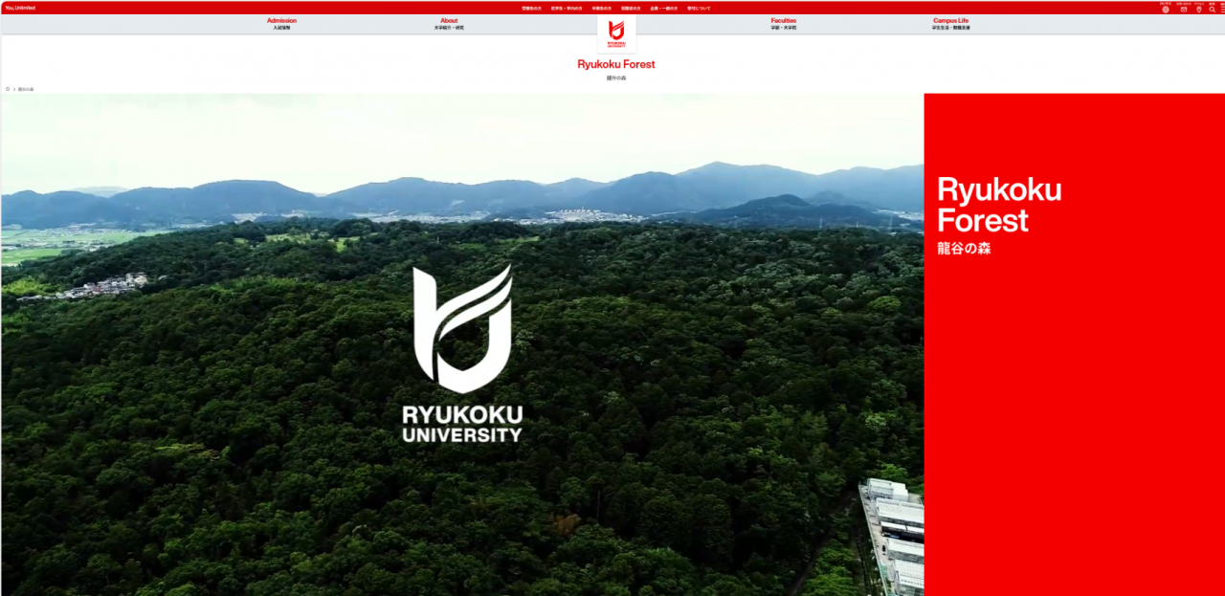Open the mail contact icon

click(1183, 9)
